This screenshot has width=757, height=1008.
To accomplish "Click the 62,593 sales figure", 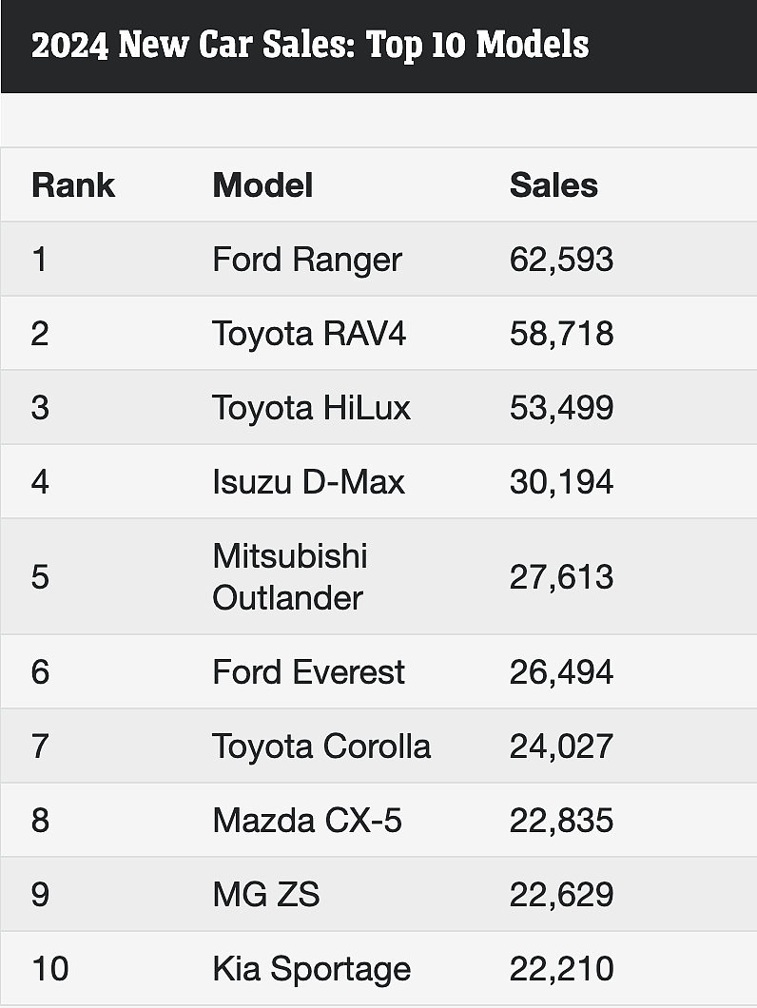I will (x=561, y=260).
